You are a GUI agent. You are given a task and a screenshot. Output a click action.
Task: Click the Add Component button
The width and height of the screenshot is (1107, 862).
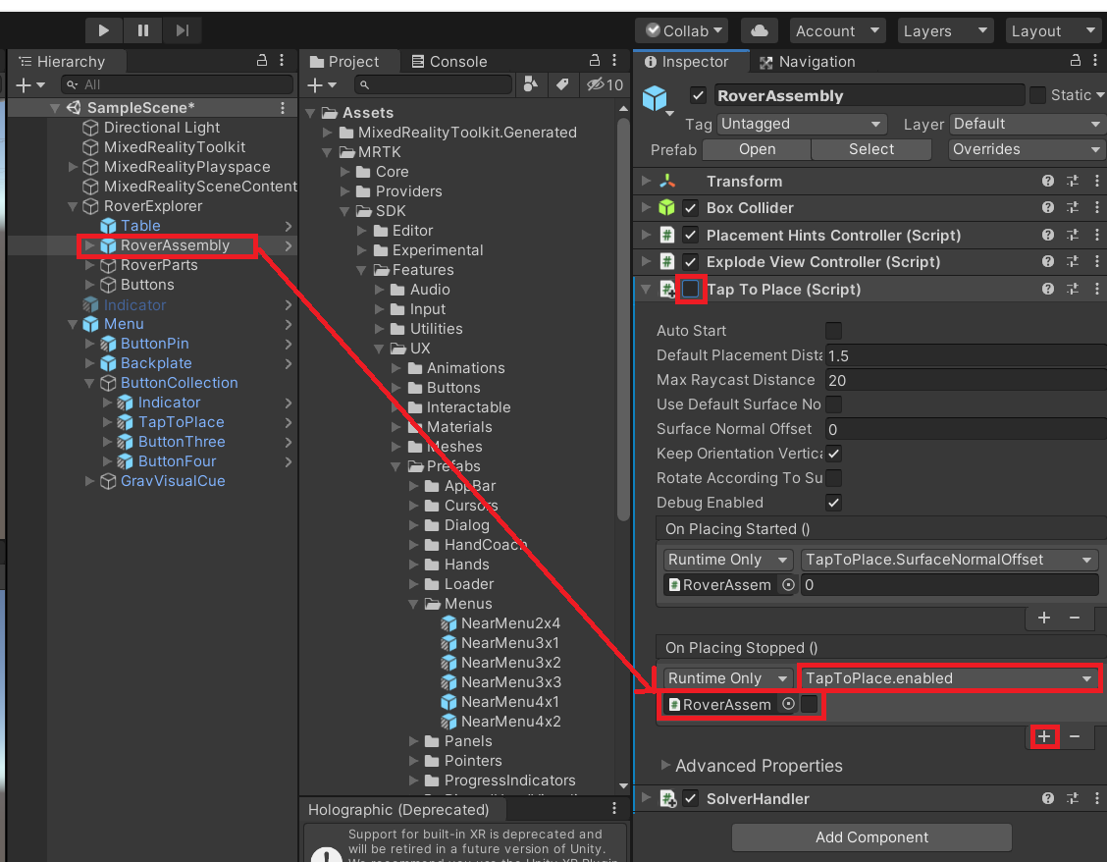[871, 837]
